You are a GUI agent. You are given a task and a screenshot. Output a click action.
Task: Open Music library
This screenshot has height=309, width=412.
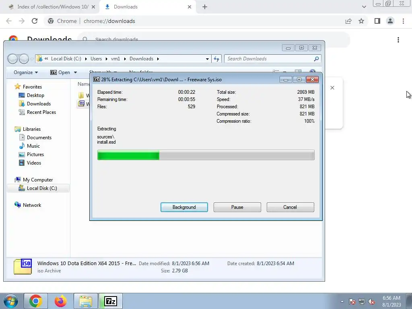click(x=33, y=146)
